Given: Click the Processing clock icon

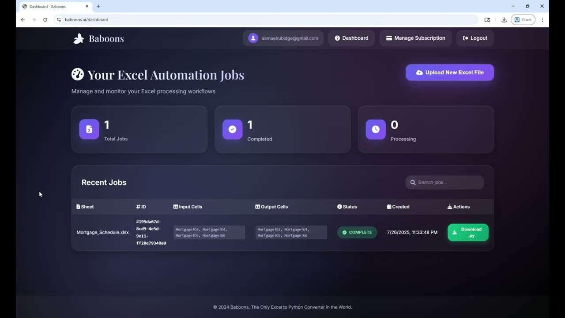Looking at the screenshot, I should click(x=376, y=129).
